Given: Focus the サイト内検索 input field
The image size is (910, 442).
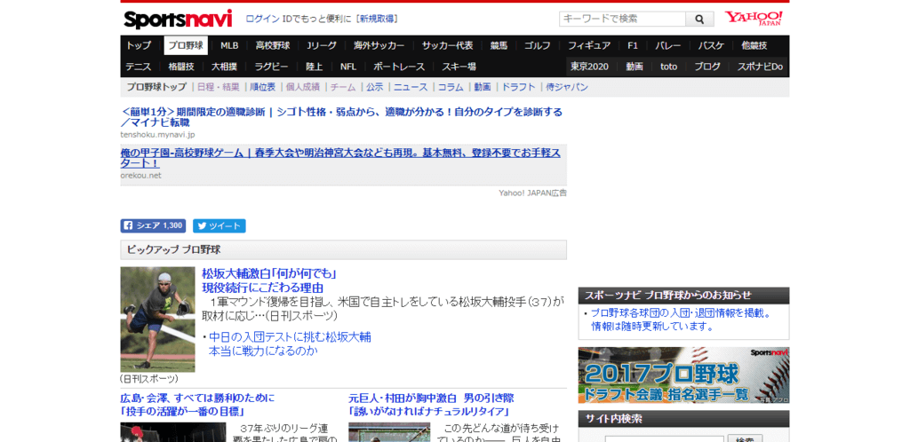Looking at the screenshot, I should pos(664,438).
